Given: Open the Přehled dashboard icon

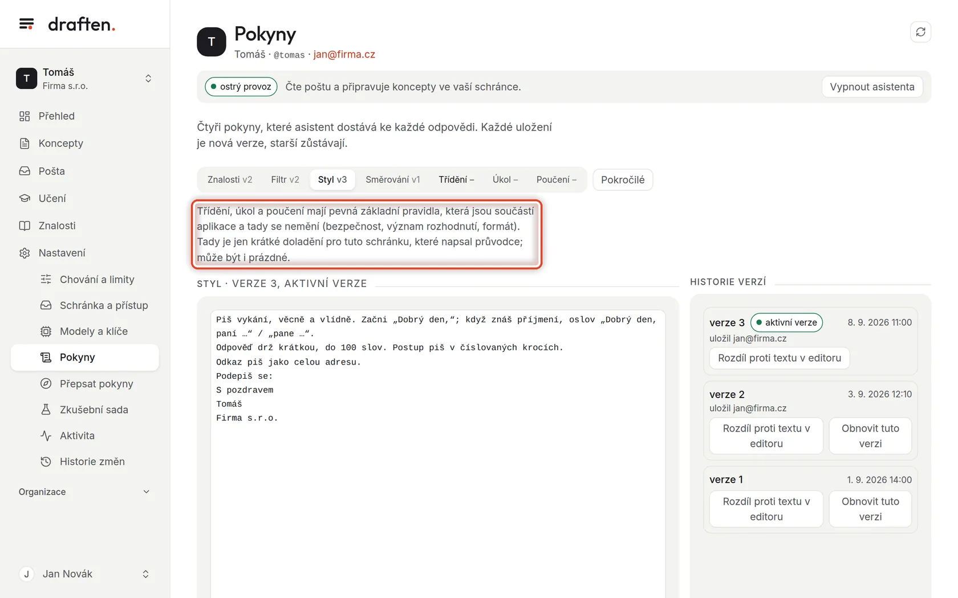Looking at the screenshot, I should [25, 116].
